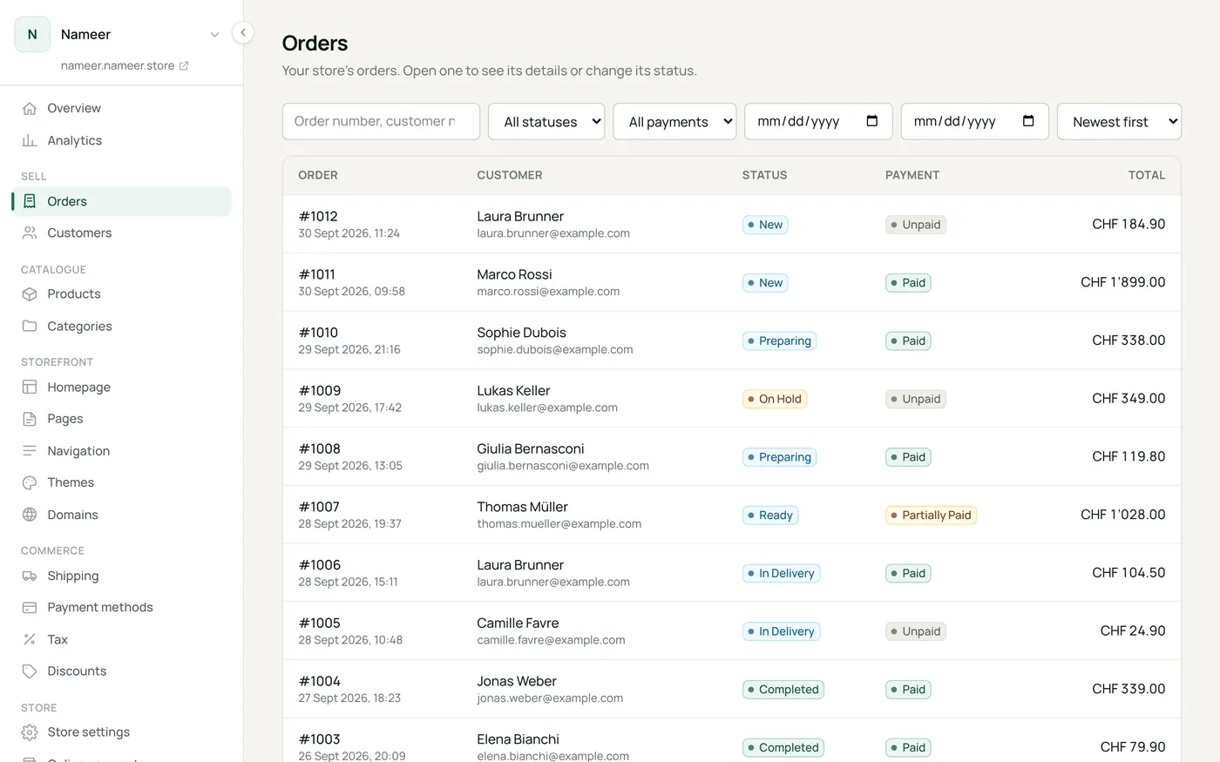Go to Customers in the sidebar
1220x762 pixels.
coord(122,233)
